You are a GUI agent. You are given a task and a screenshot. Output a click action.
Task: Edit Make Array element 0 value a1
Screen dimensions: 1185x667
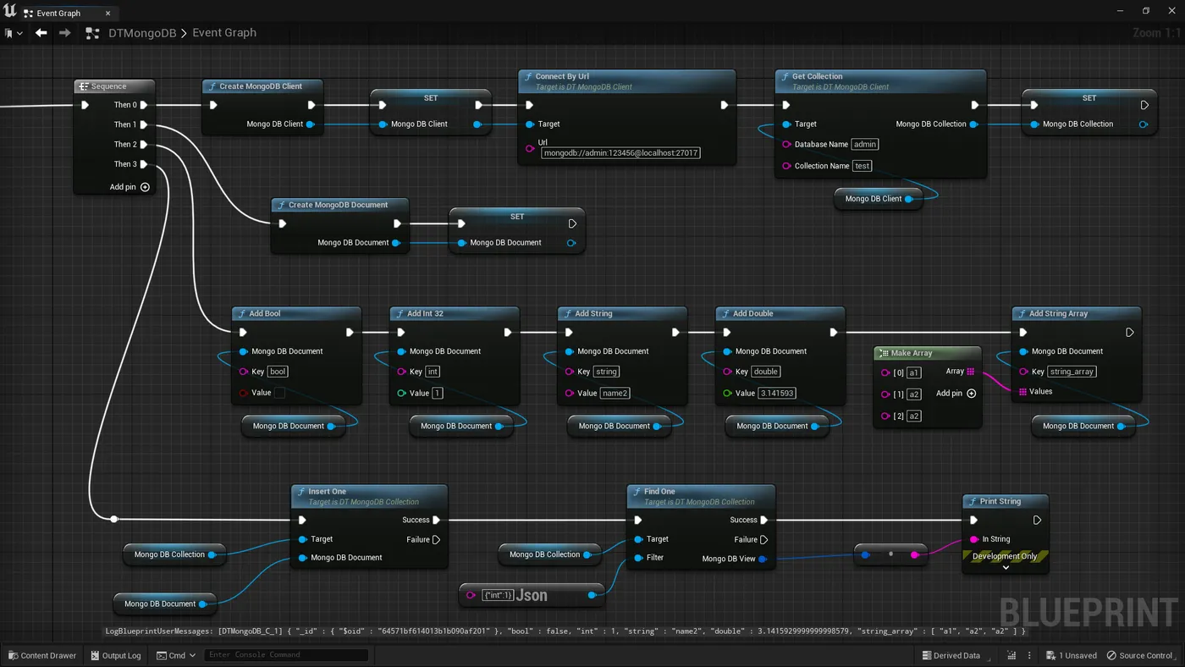click(x=914, y=372)
